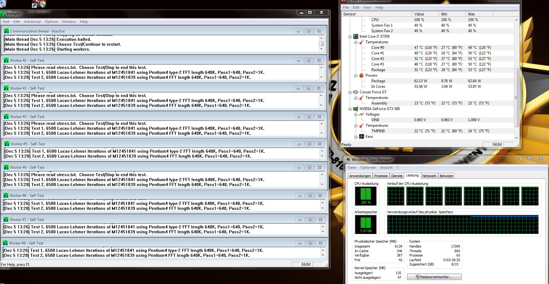Click the Worker #8 Self-Test window icon
The width and height of the screenshot is (549, 284).
(x=5, y=243)
